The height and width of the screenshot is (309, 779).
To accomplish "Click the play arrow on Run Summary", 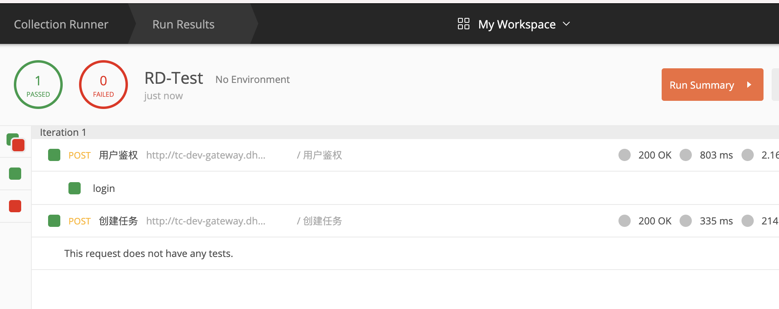I will pos(749,85).
